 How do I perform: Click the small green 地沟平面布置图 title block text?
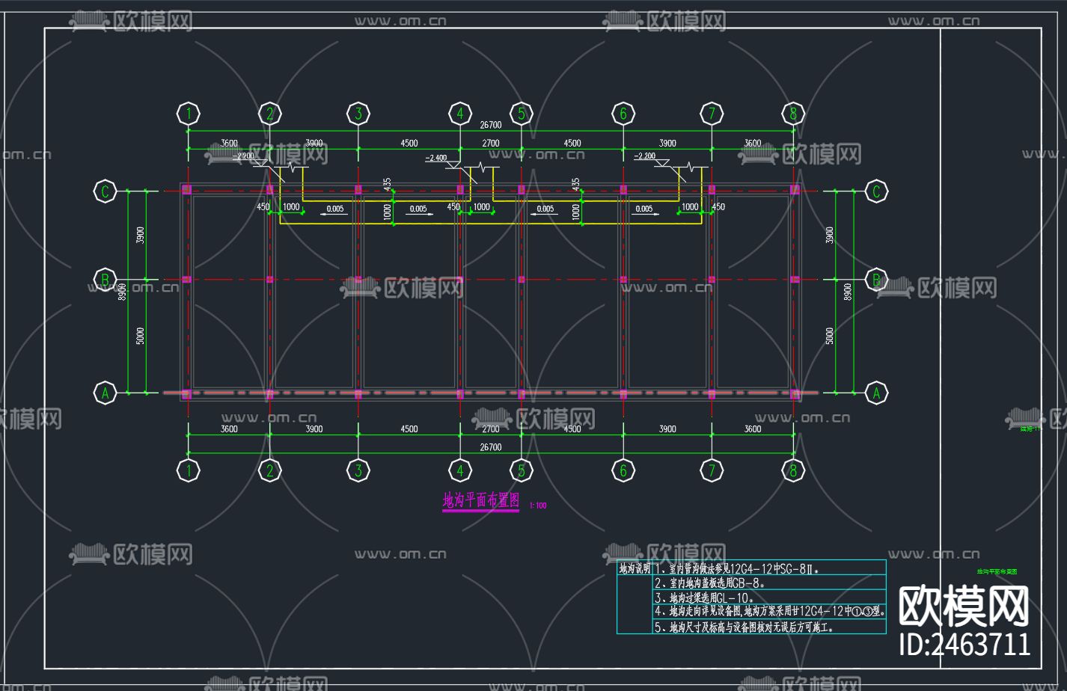click(997, 571)
